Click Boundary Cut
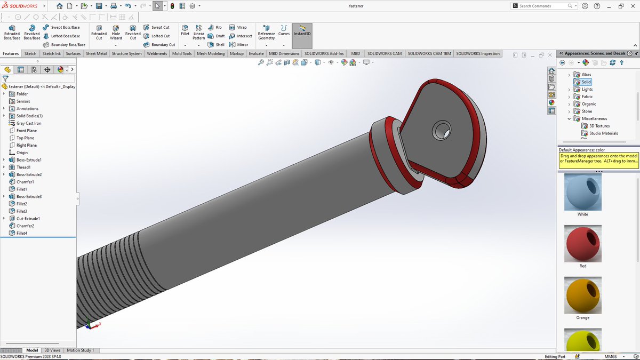 point(159,45)
